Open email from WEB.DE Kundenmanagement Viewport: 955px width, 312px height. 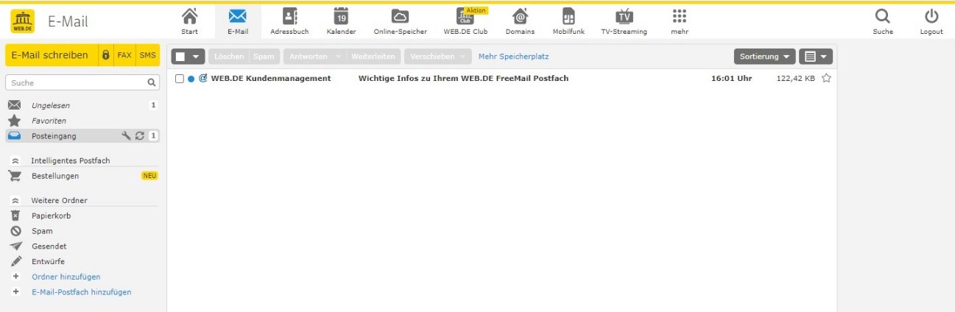tap(271, 79)
